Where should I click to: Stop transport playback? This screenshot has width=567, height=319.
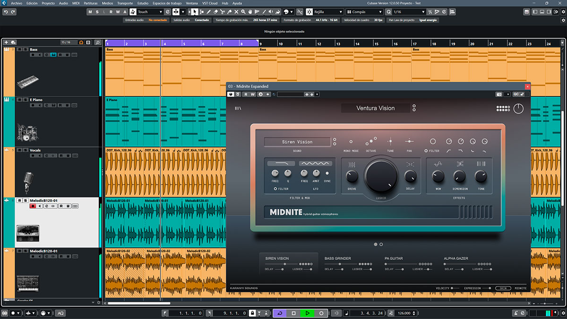point(293,313)
